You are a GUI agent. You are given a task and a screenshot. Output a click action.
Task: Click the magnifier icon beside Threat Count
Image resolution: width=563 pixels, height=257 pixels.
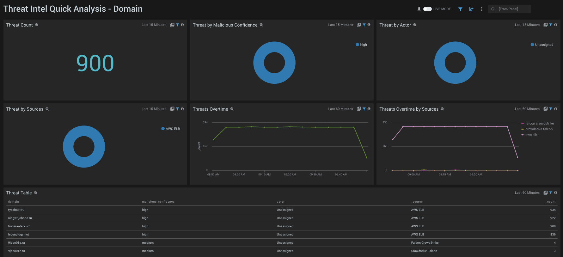(x=37, y=25)
